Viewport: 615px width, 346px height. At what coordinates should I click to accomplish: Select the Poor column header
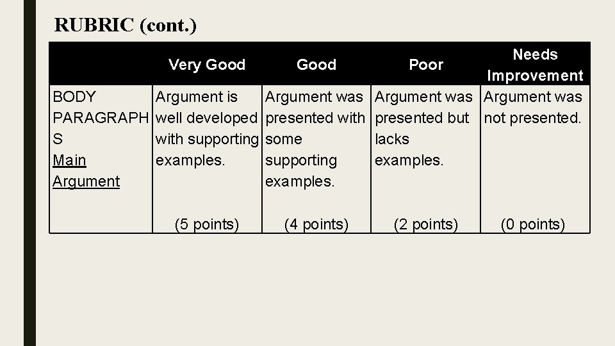coord(426,64)
